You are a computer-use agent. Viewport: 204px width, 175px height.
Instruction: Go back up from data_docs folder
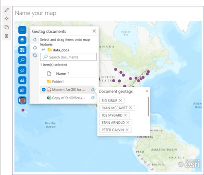[x=43, y=50]
